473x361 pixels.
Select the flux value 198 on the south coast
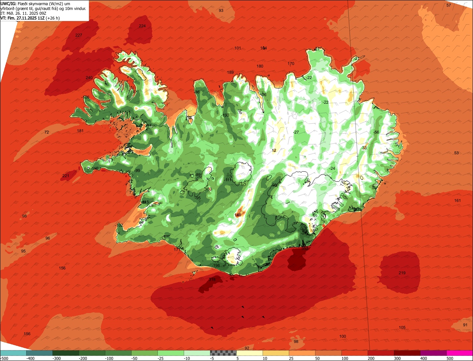click(x=217, y=265)
